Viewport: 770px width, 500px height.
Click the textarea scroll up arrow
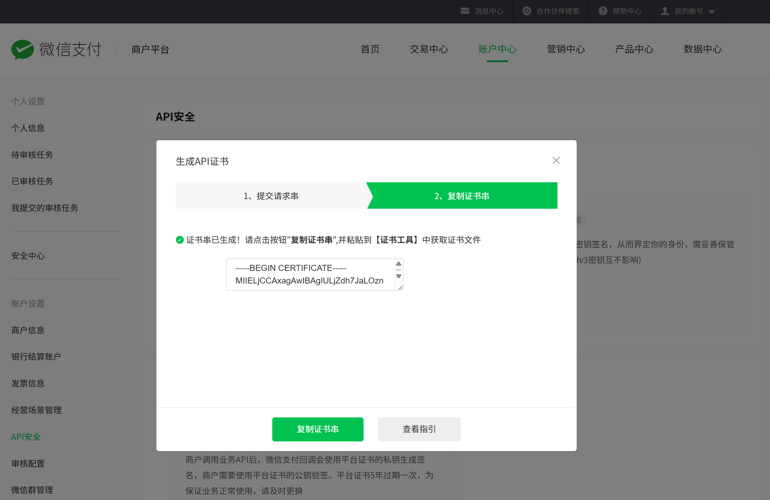[x=399, y=264]
